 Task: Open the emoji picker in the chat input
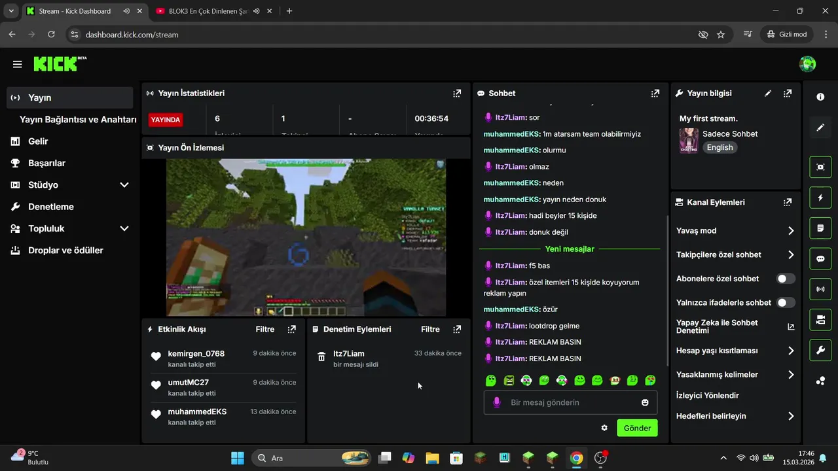click(645, 402)
